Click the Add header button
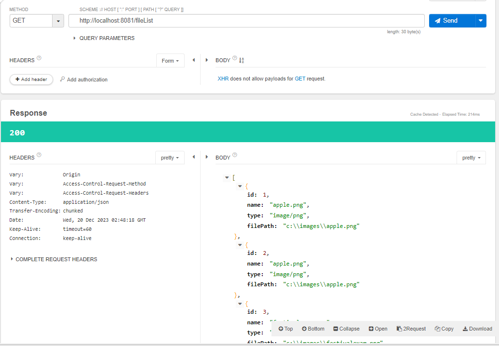Image resolution: width=499 pixels, height=346 pixels. tap(31, 79)
